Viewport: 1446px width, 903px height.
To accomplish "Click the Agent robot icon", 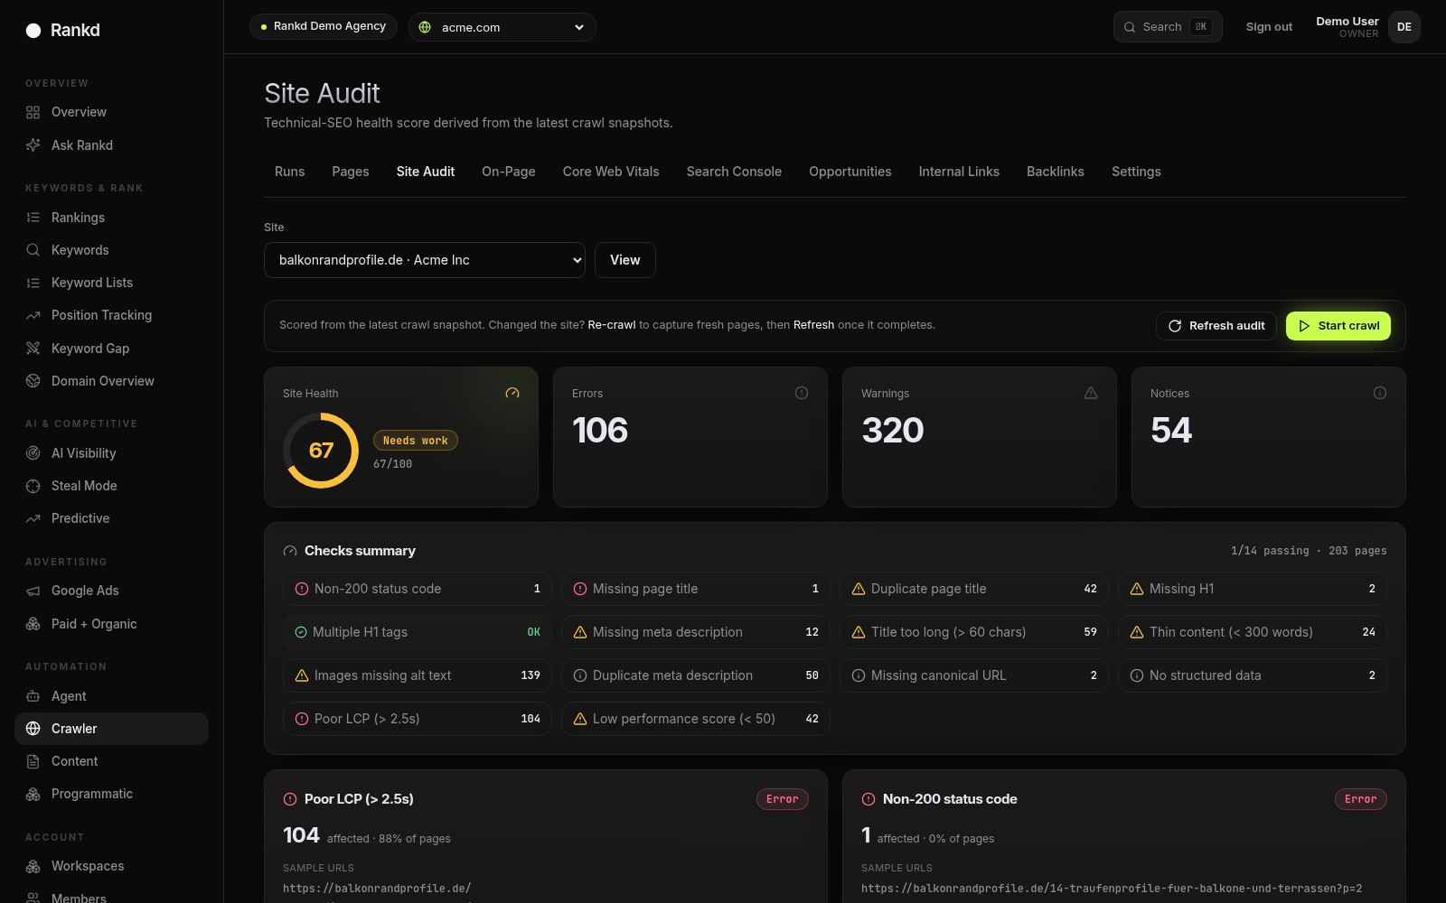I will (33, 696).
